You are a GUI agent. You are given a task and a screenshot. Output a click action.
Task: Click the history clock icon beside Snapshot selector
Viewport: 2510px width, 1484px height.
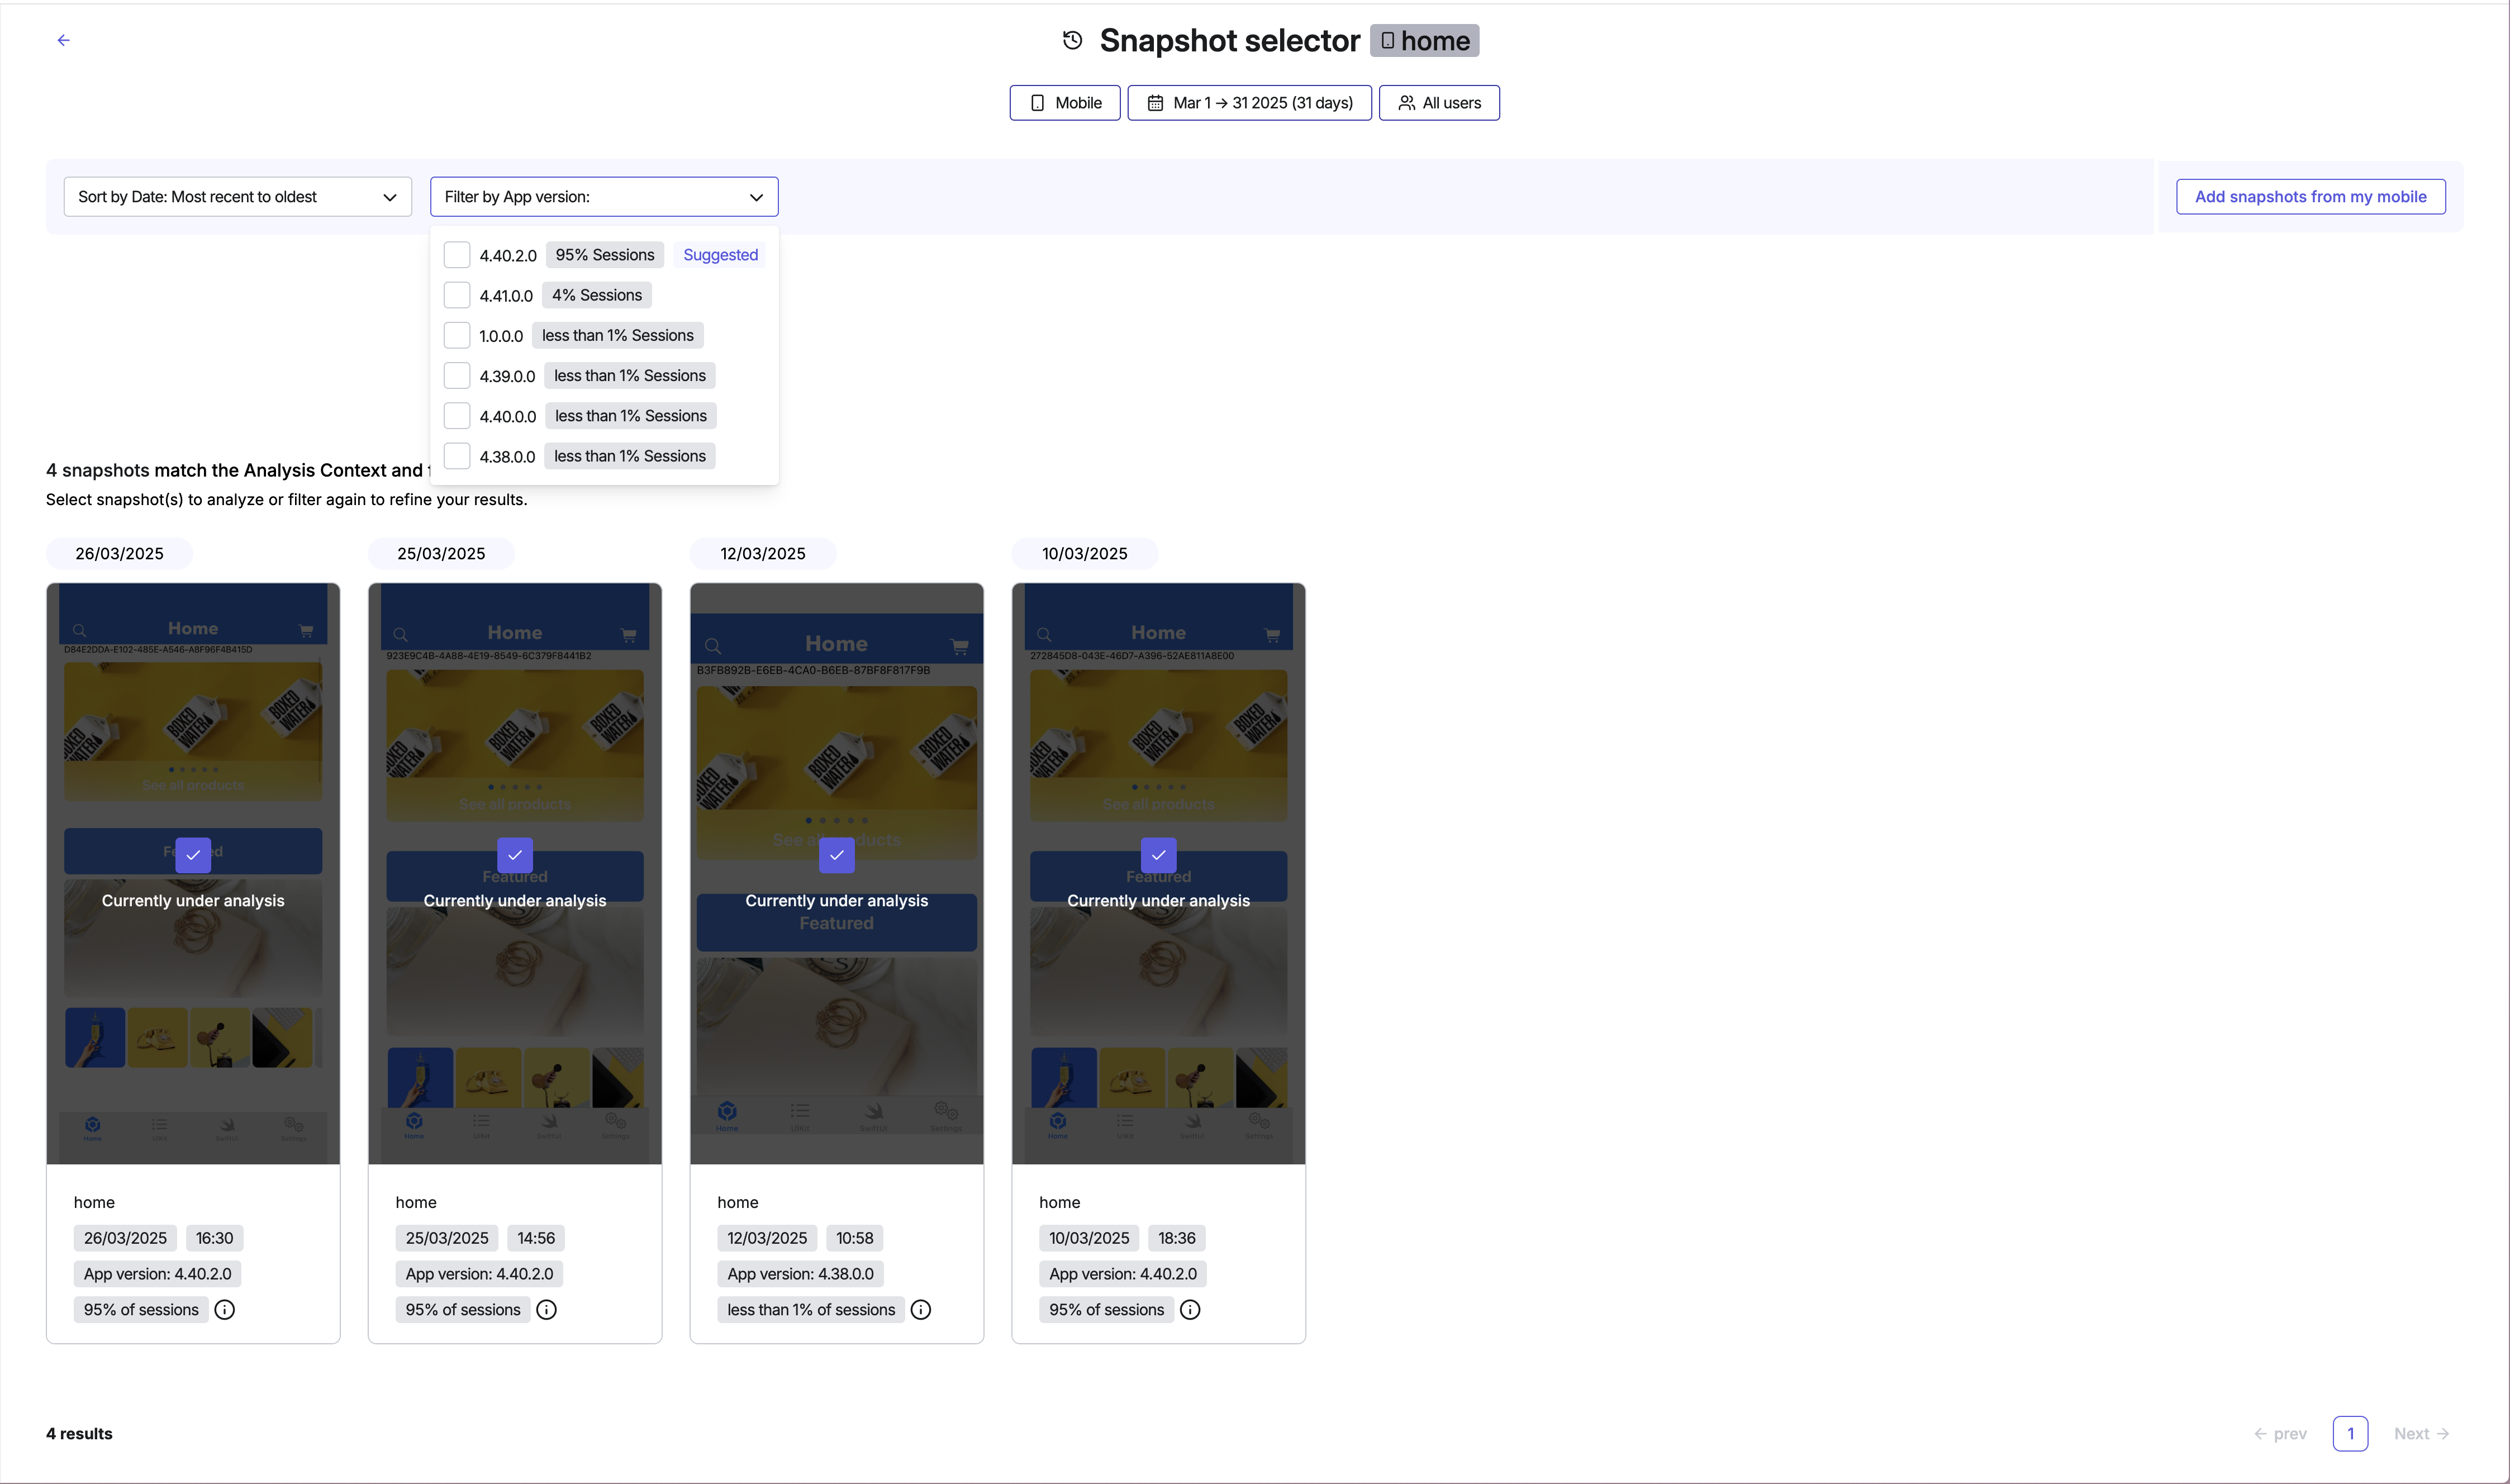(1072, 40)
